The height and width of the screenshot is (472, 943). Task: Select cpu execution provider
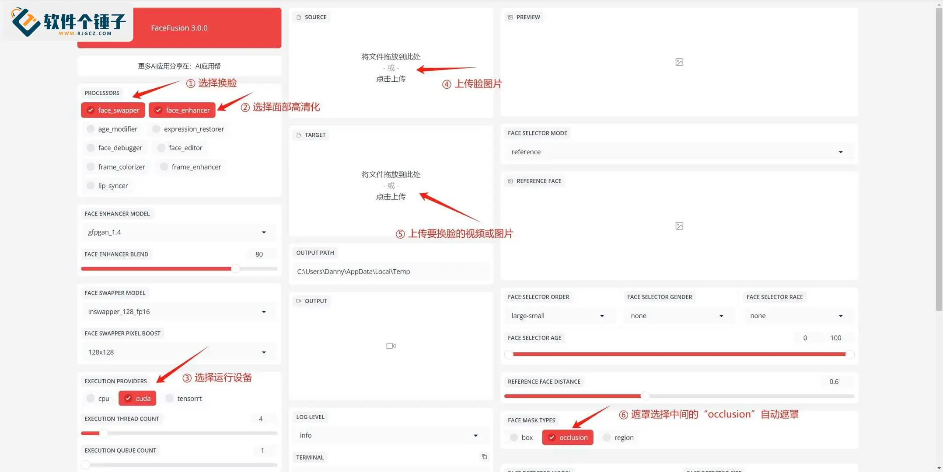(98, 399)
